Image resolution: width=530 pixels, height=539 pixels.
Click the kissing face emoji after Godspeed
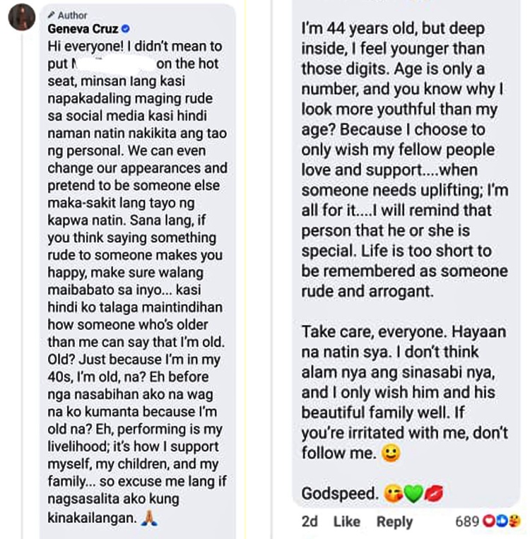[391, 494]
